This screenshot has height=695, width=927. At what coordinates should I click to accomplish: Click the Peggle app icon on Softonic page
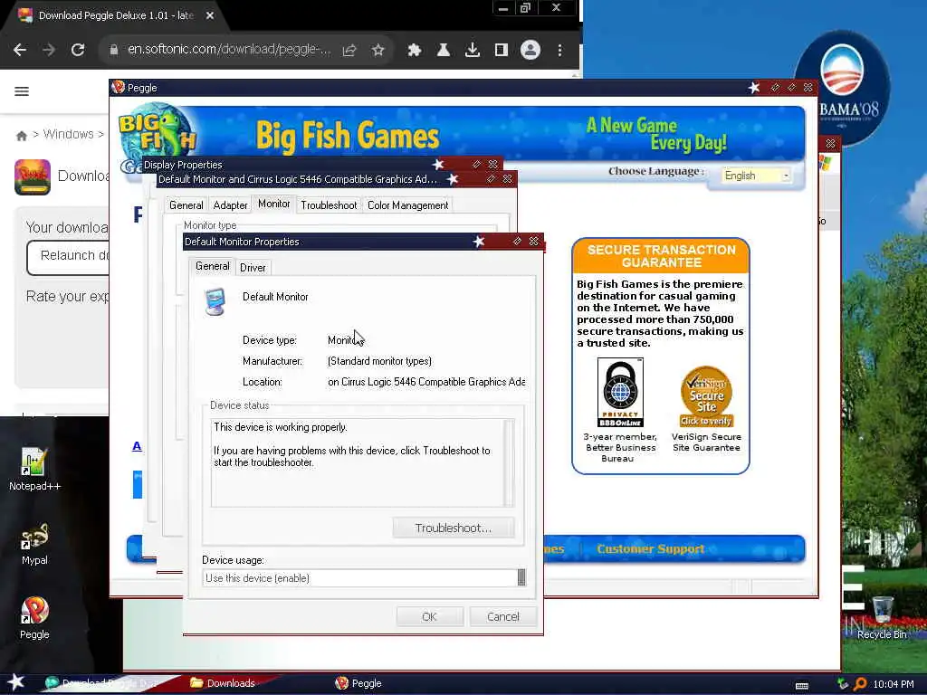[33, 176]
